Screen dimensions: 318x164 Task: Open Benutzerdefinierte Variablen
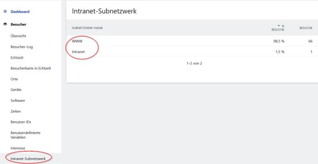tap(25, 135)
